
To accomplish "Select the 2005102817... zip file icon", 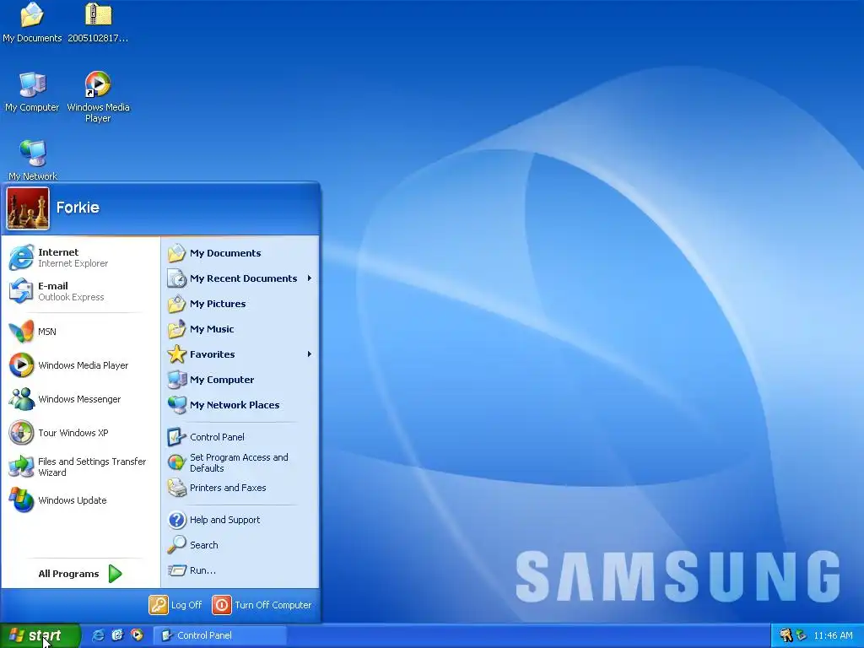I will coord(98,23).
